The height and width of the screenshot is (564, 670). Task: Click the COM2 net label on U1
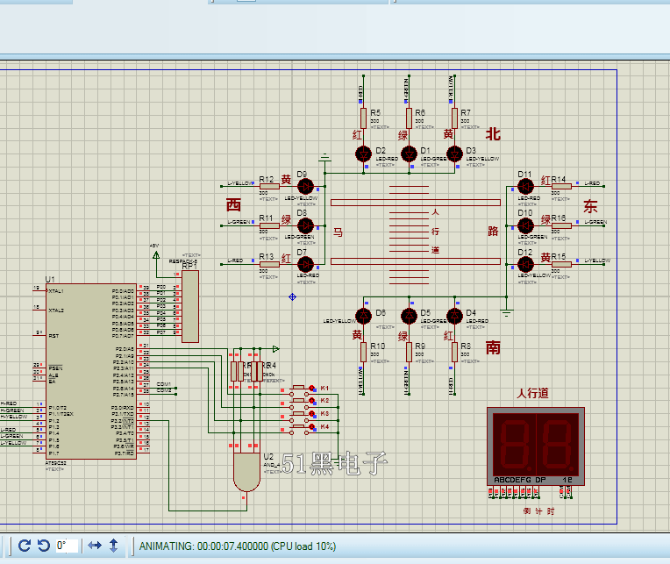[x=164, y=390]
